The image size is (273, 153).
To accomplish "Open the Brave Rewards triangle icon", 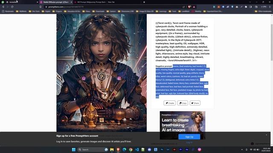I will pos(194,7).
